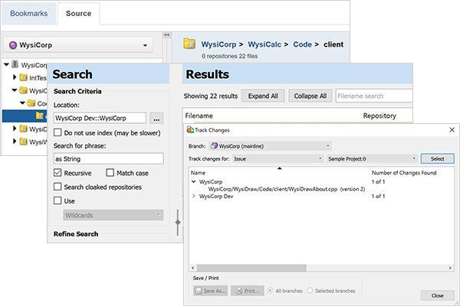Viewport: 460px width, 306px height.
Task: Click the Save As... button
Action: (210, 291)
